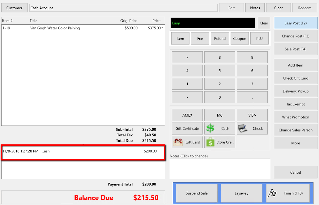Clear the customer with the top Clear button
The height and width of the screenshot is (205, 319).
click(x=278, y=8)
